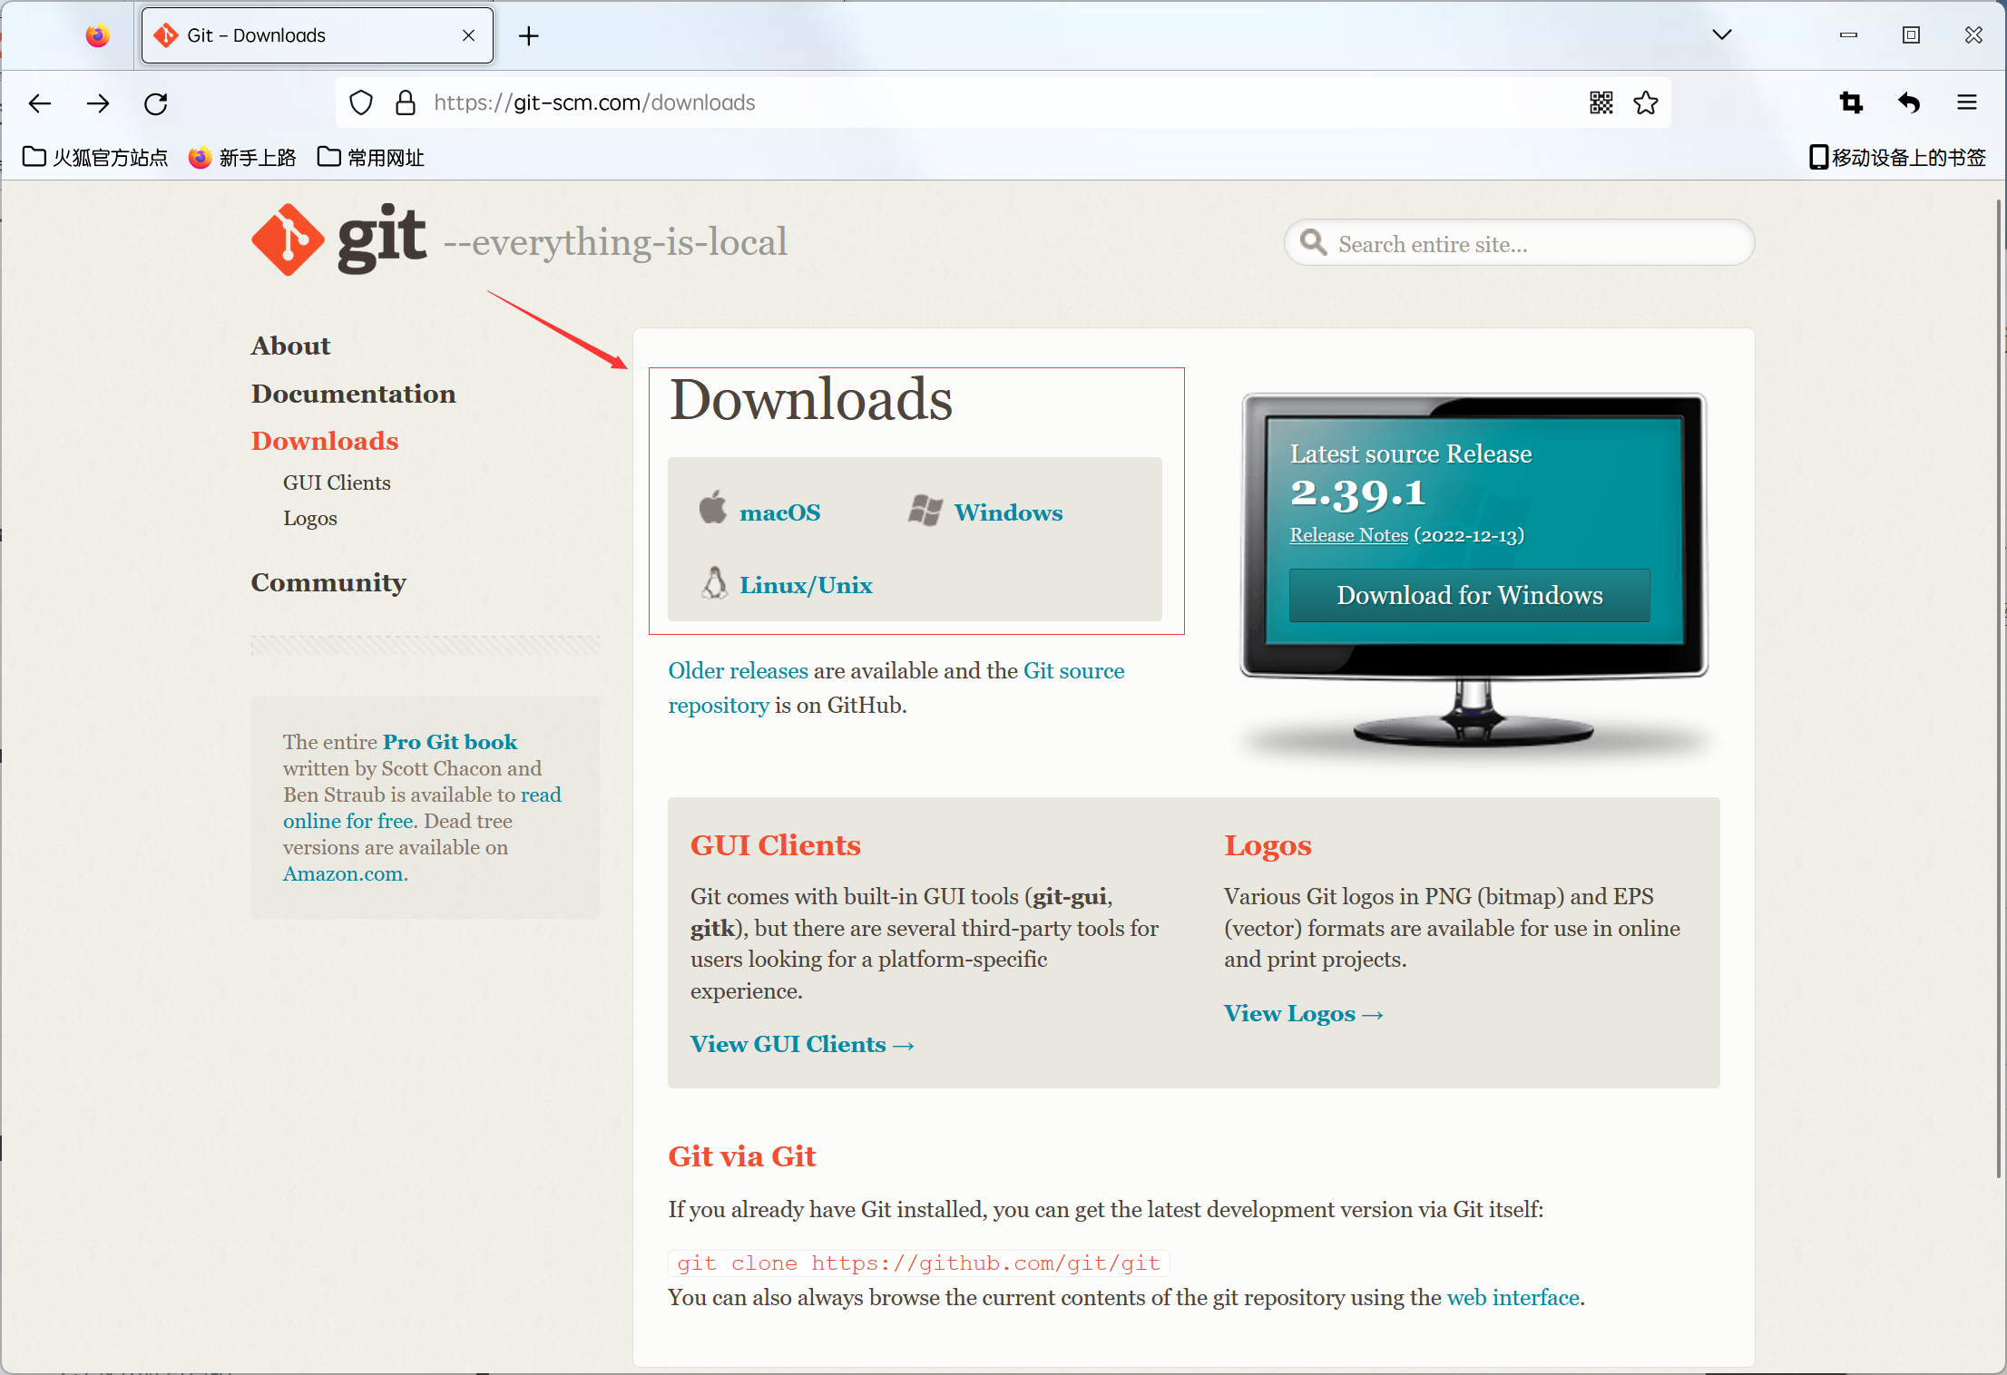Go back with the back arrow
This screenshot has width=2007, height=1375.
coord(40,103)
